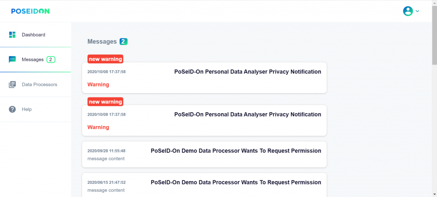Open the 2020/09/28 Request Permission message

(x=204, y=154)
